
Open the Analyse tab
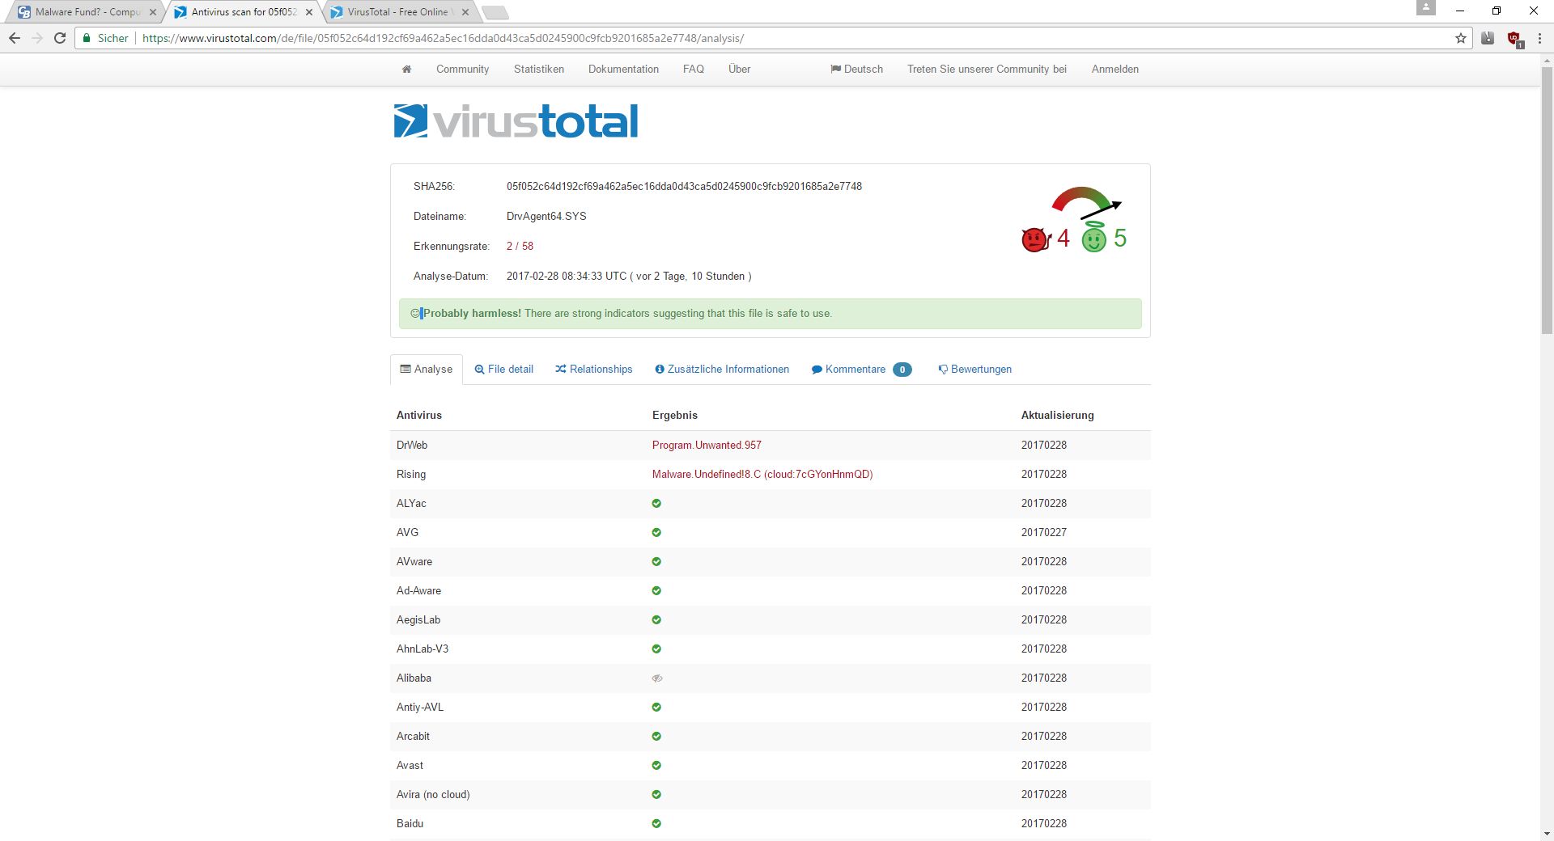click(427, 370)
